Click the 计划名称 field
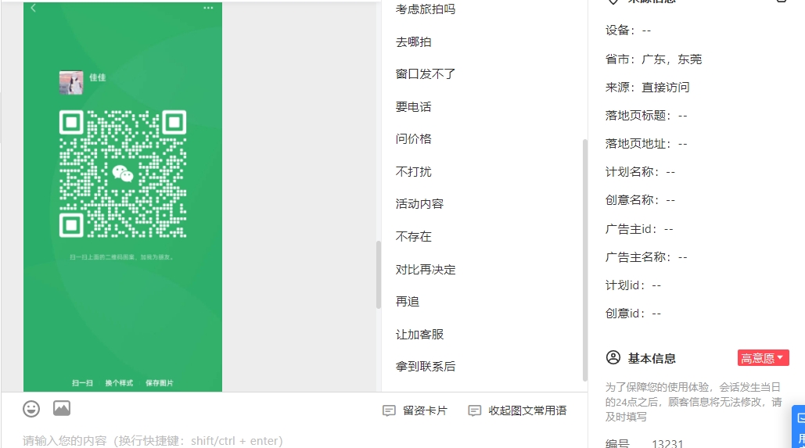This screenshot has height=448, width=805. coord(640,172)
